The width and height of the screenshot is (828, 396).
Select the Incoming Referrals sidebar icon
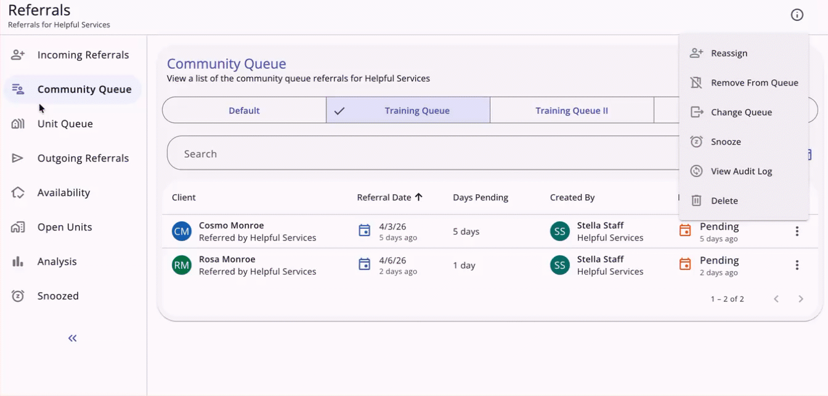(x=18, y=55)
